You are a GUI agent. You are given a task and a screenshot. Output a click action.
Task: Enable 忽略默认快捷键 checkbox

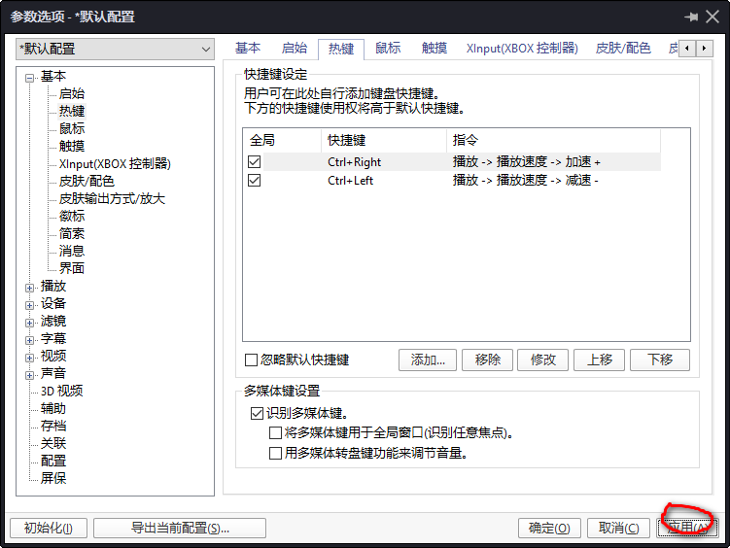click(x=251, y=360)
